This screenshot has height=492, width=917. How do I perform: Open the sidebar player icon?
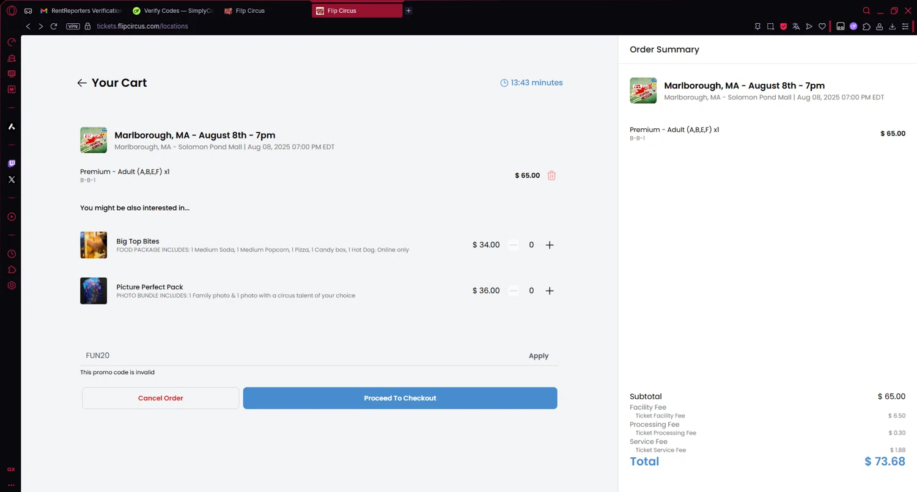pos(11,217)
